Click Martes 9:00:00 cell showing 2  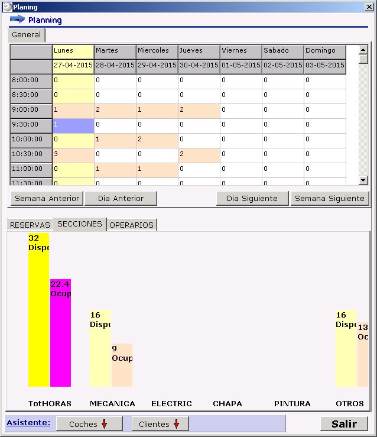pyautogui.click(x=115, y=111)
